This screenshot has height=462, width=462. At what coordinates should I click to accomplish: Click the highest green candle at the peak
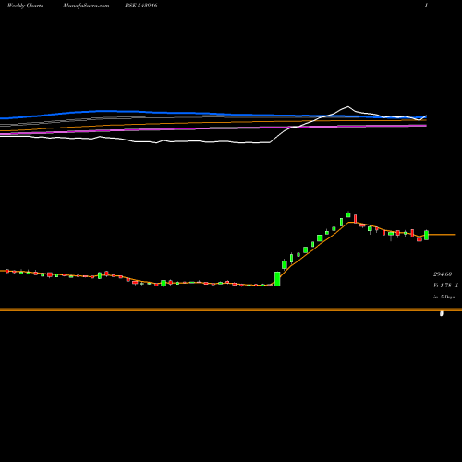click(x=348, y=214)
